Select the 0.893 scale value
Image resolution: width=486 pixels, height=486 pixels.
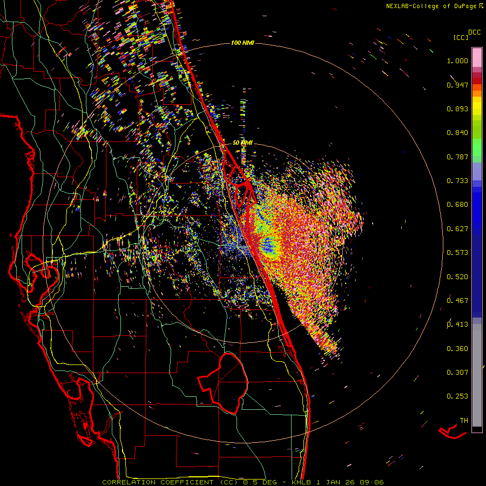click(457, 109)
